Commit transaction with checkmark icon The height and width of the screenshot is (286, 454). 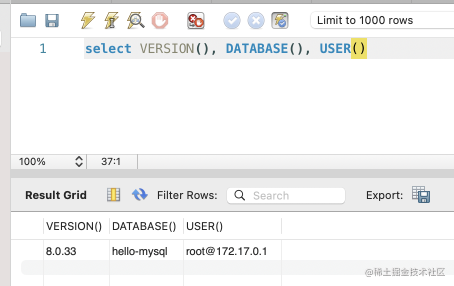coord(231,20)
